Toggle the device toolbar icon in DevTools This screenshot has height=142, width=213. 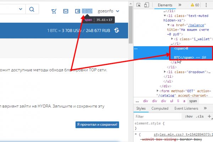point(146,5)
